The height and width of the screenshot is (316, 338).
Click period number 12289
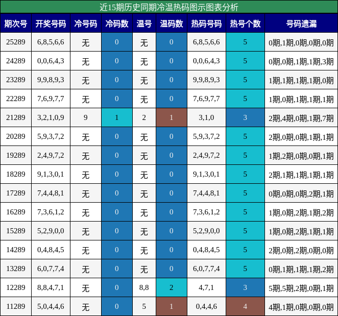(16, 287)
